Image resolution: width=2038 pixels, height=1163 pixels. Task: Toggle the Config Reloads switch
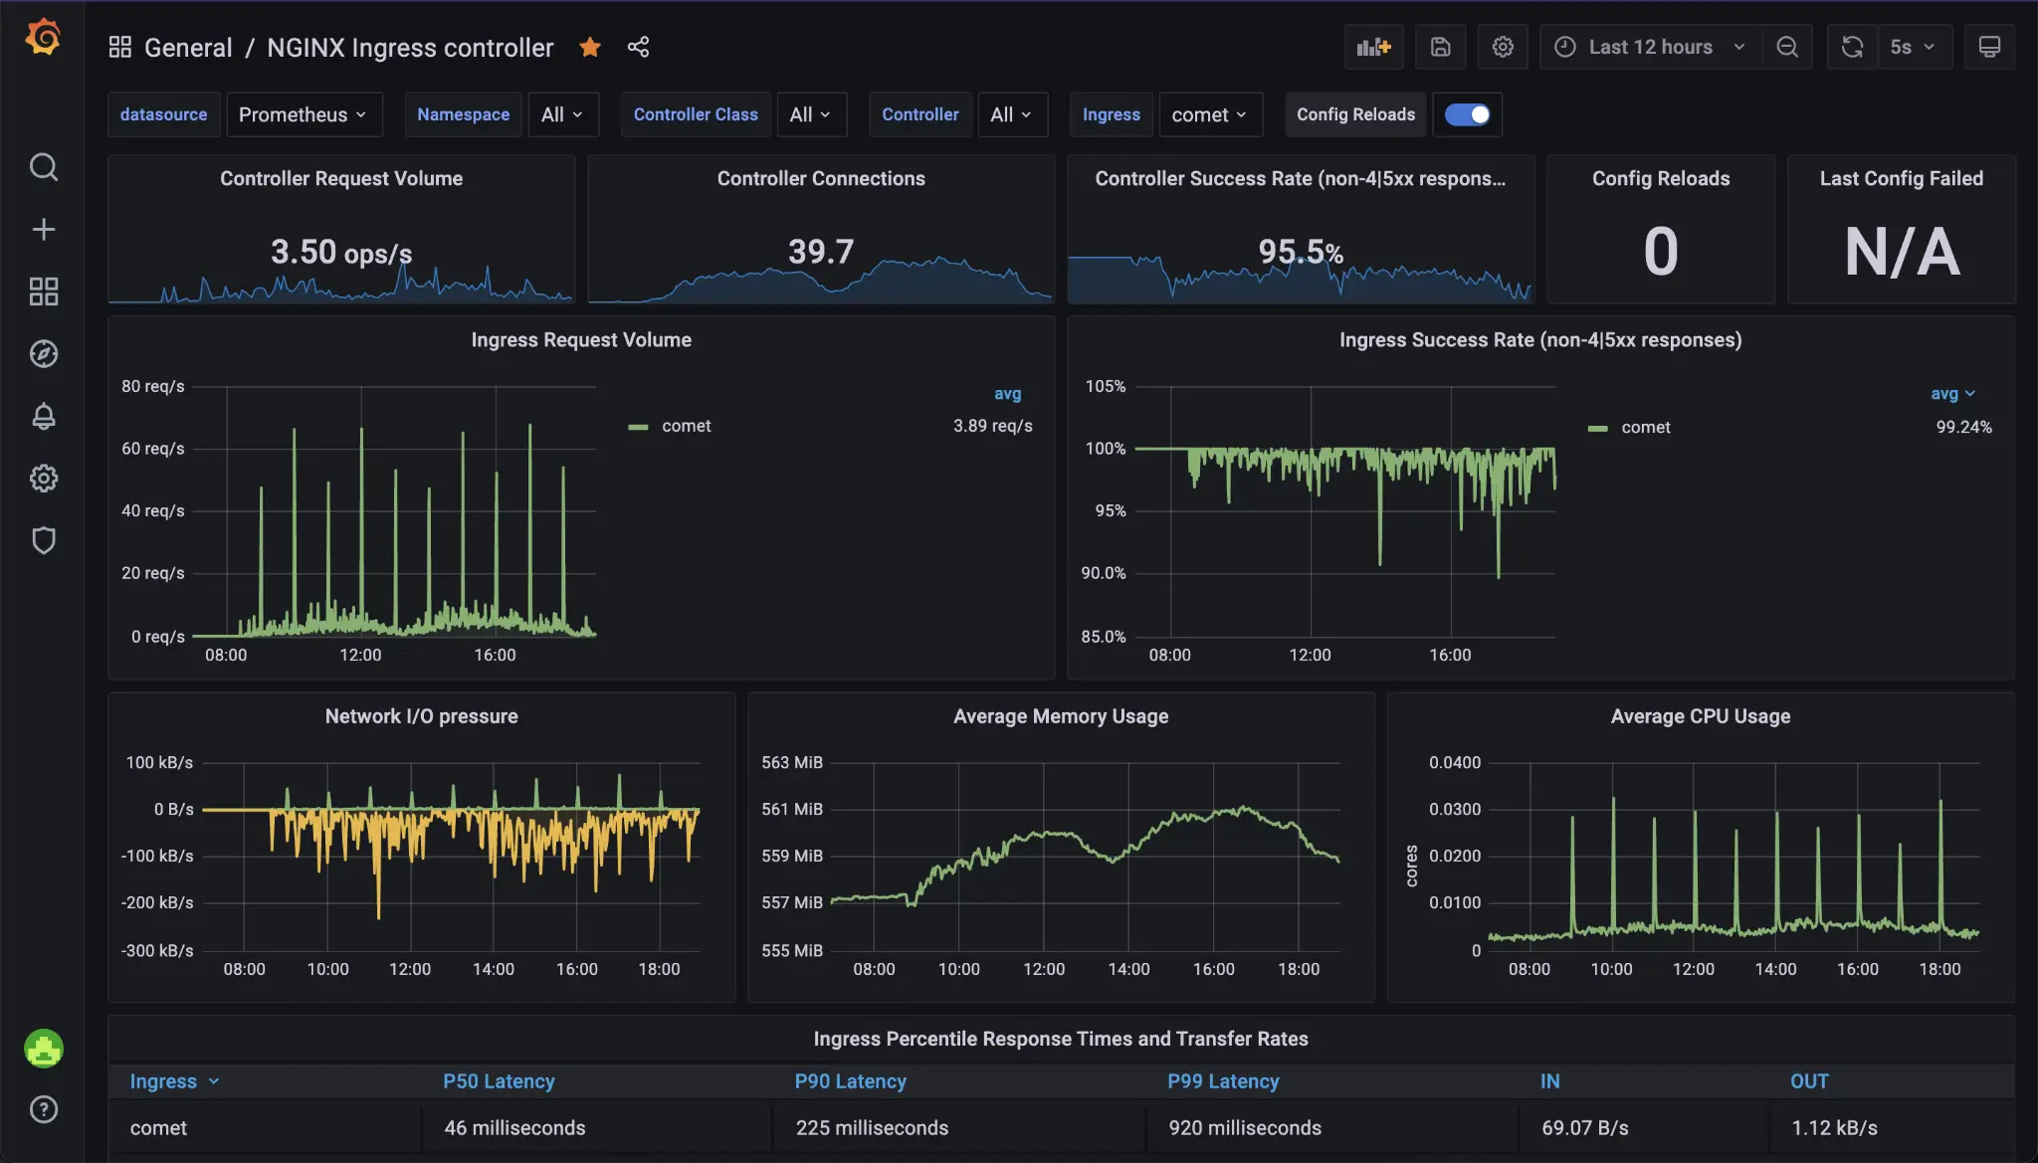coord(1468,114)
